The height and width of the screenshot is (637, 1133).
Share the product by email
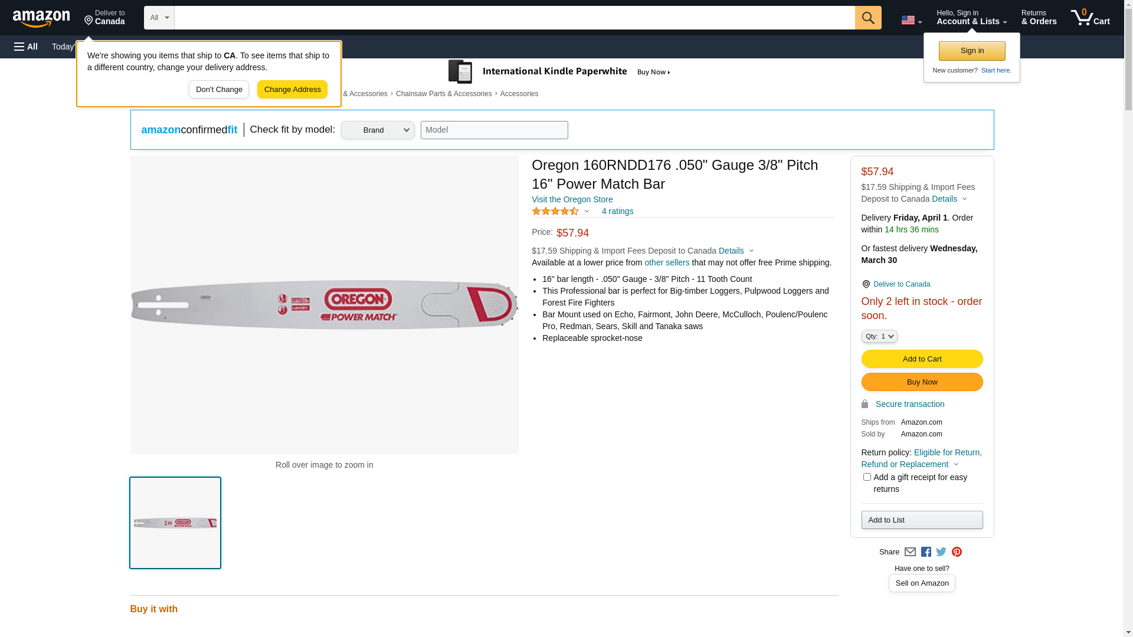click(910, 552)
